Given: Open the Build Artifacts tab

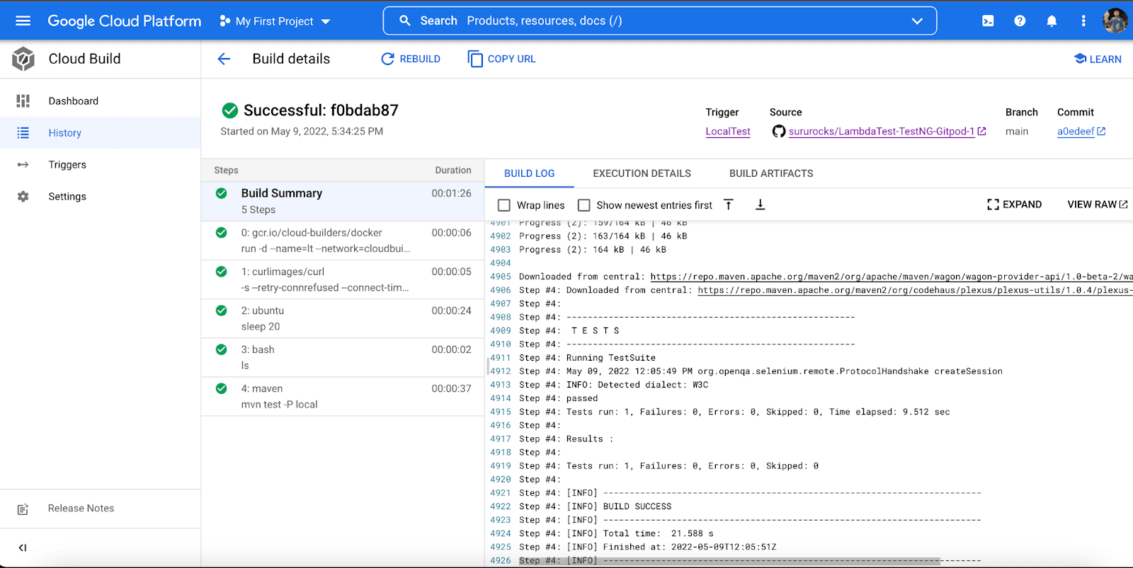Looking at the screenshot, I should (770, 173).
